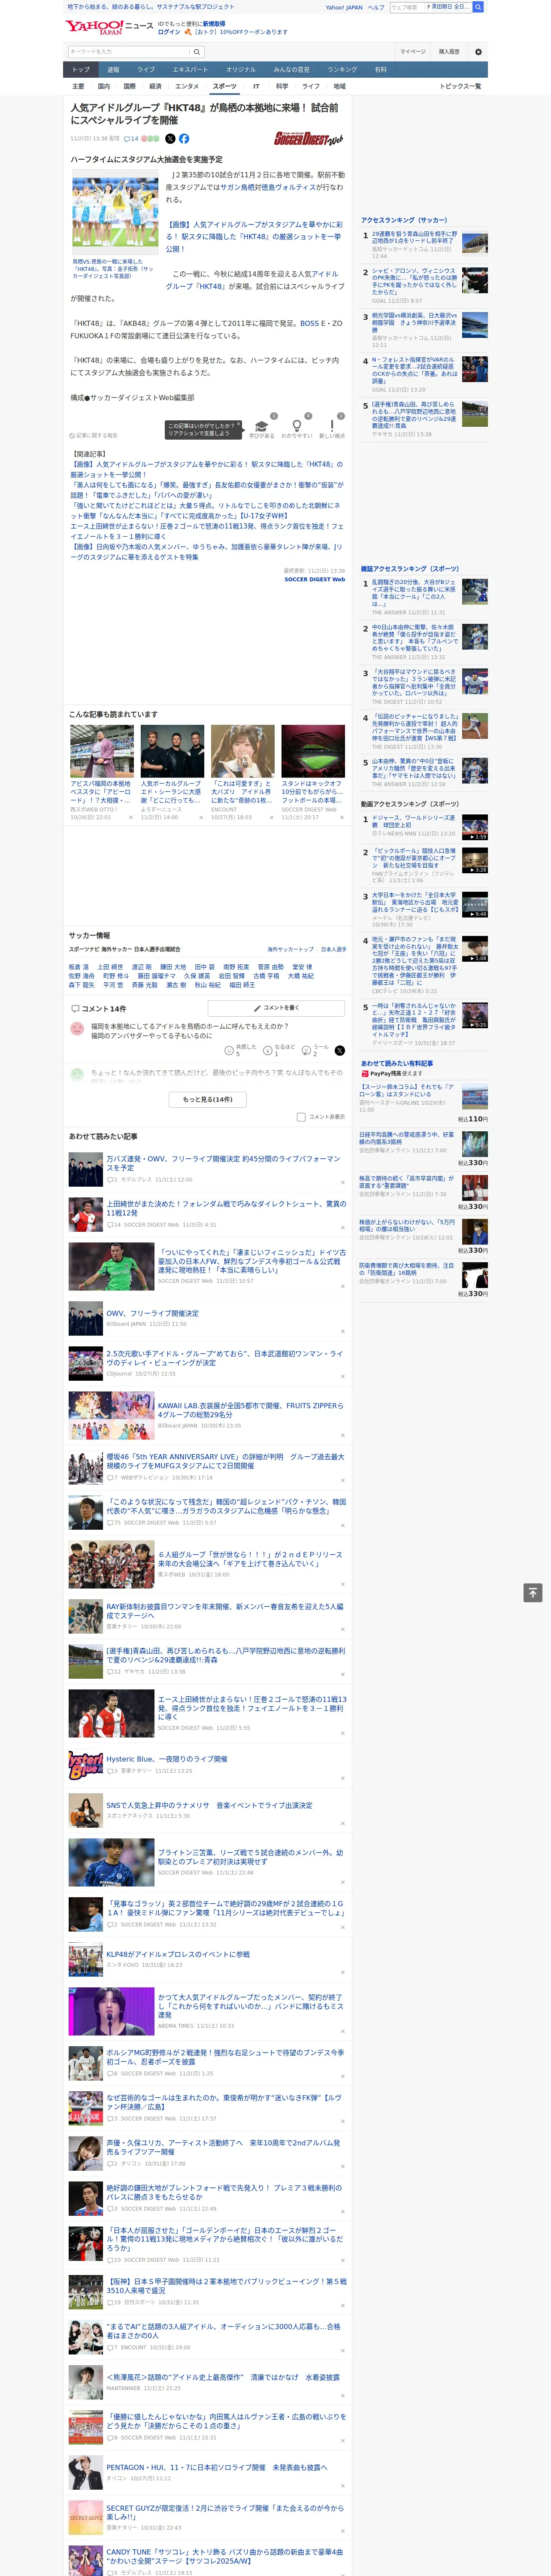Open the Yahoo! JAPAN top link
Image resolution: width=551 pixels, height=2576 pixels.
[344, 7]
